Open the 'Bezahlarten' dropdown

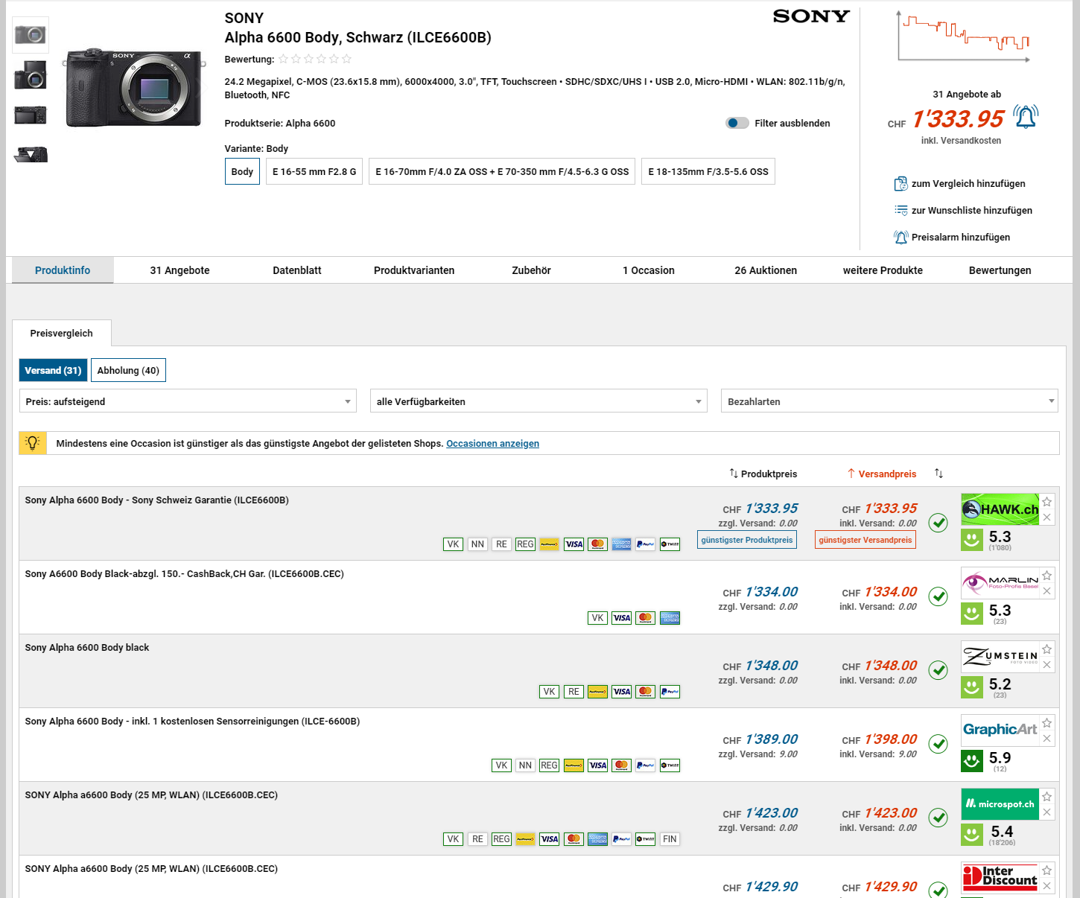click(x=889, y=401)
